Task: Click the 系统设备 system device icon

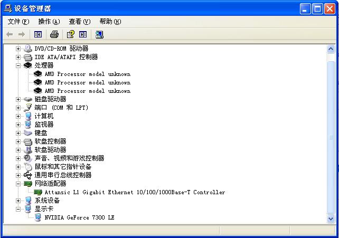Action: tap(27, 201)
